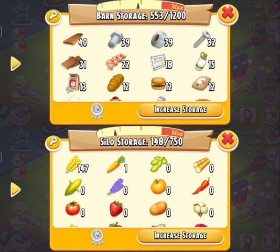The image size is (280, 252).
Task: Choose the bread loaf item showing 12
Action: tap(118, 83)
